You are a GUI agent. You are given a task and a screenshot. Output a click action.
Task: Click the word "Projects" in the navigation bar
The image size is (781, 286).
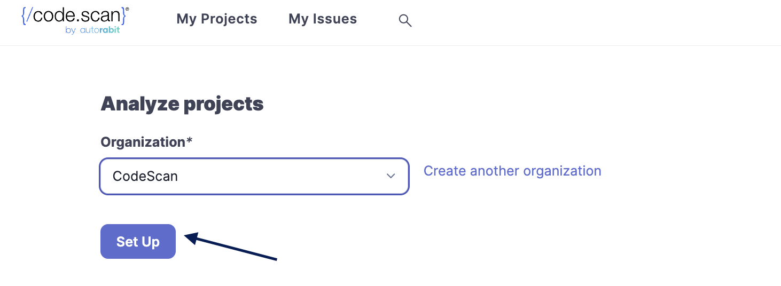(229, 19)
